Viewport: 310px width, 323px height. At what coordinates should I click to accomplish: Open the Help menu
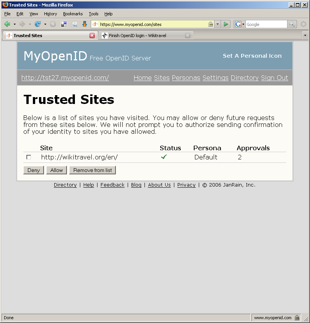click(x=108, y=14)
